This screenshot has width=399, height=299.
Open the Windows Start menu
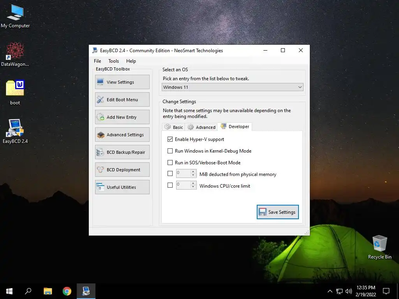tap(9, 291)
